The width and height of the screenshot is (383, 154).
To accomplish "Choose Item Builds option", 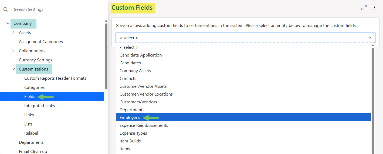I will click(243, 141).
